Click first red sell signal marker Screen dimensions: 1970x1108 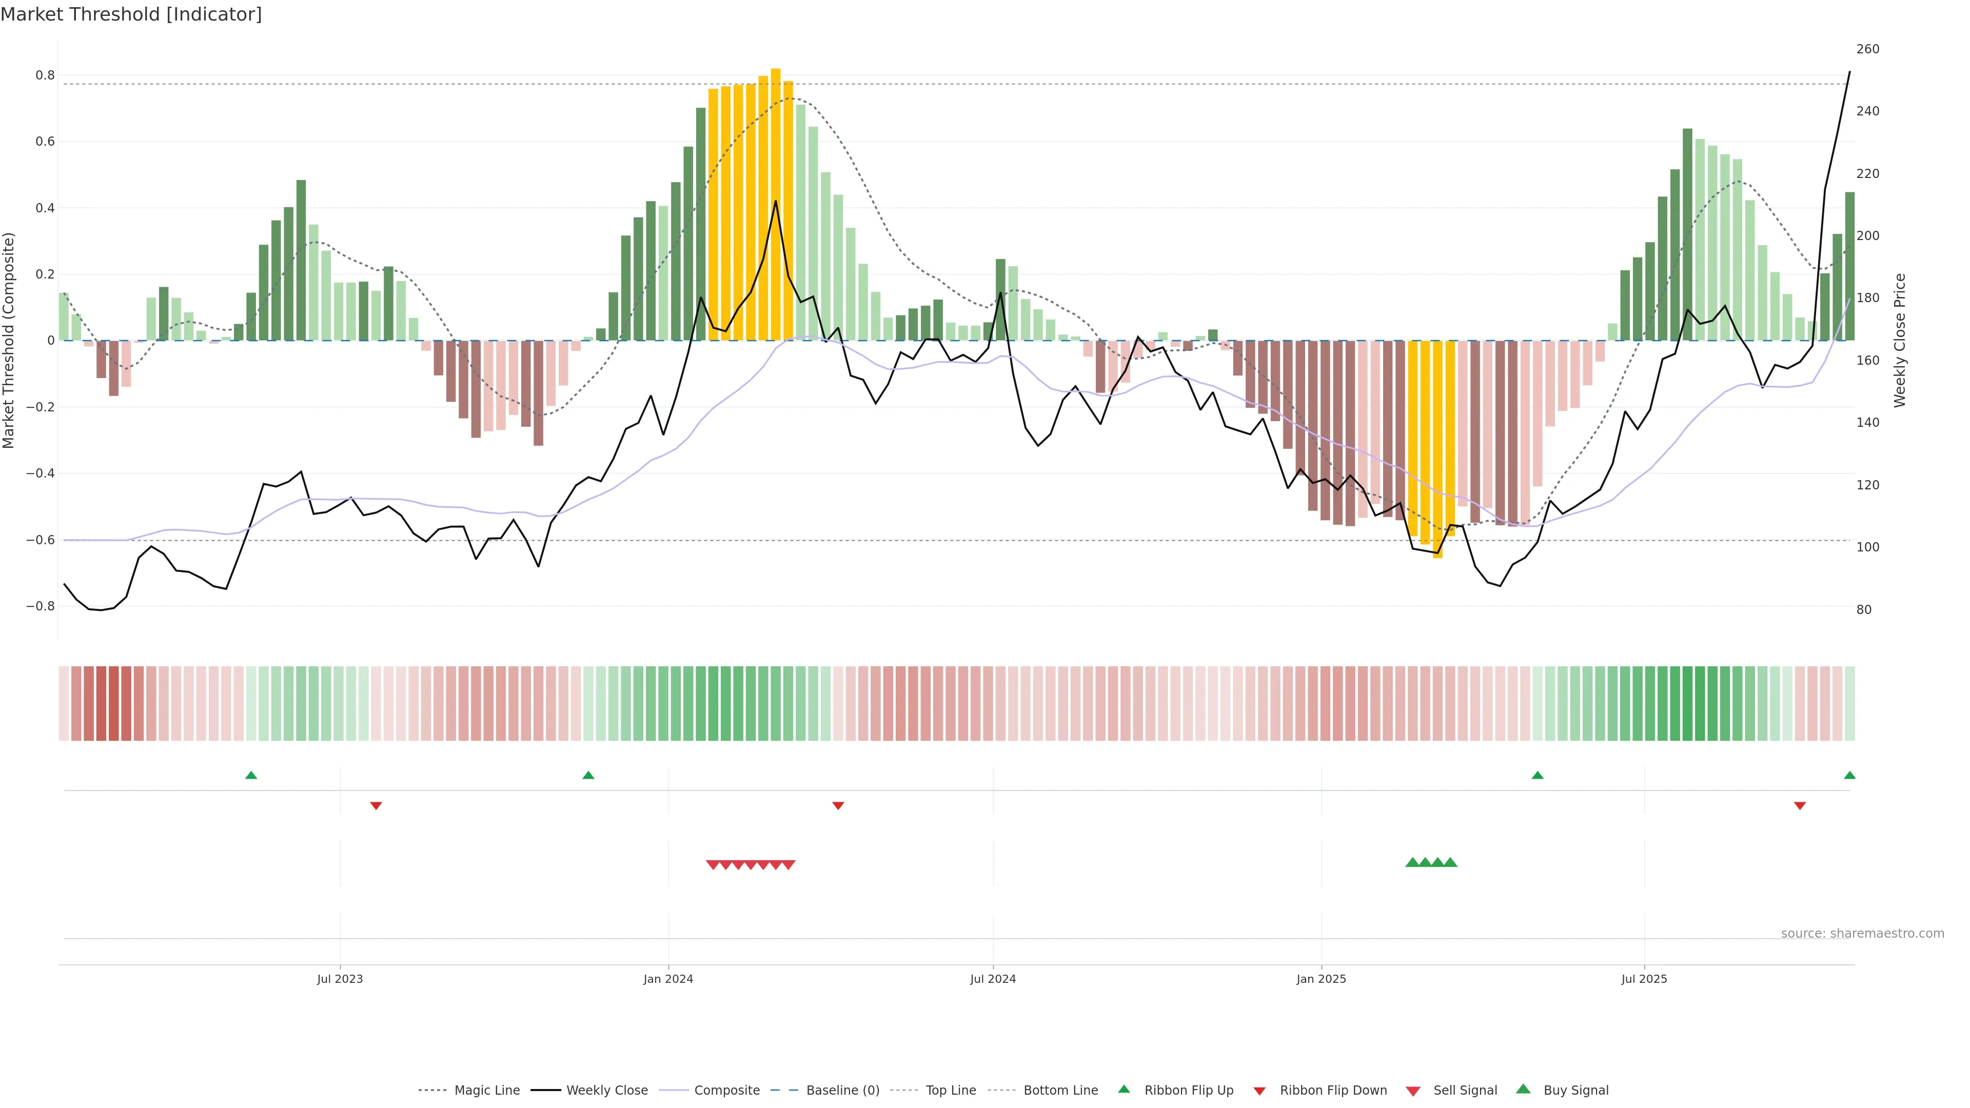(713, 865)
